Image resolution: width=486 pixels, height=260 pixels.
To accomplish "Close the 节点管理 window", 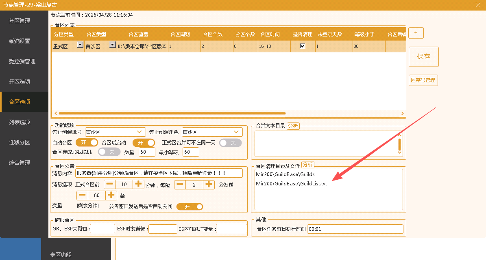I will click(x=478, y=4).
